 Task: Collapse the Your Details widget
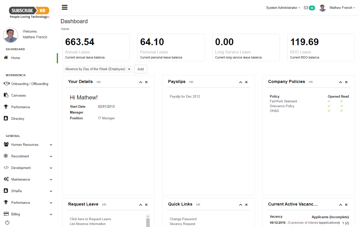pos(141,82)
